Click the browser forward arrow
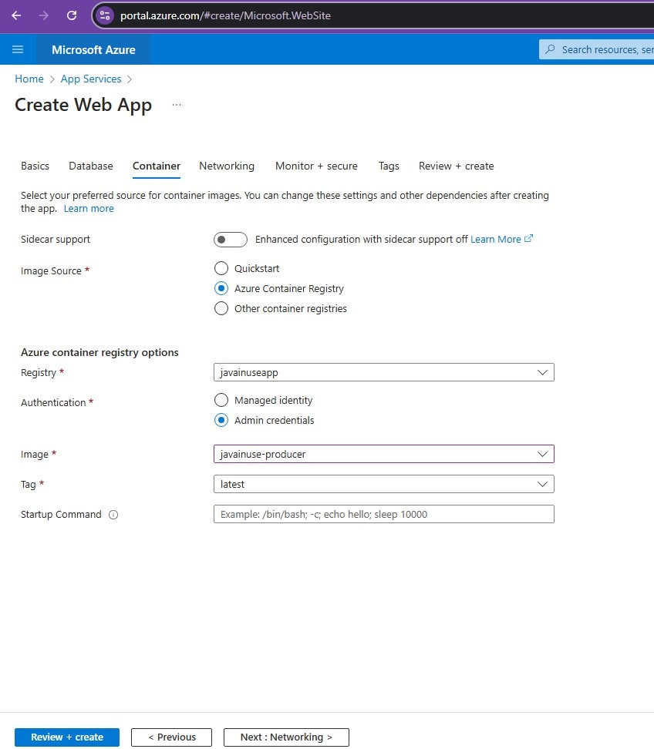654x749 pixels. [x=44, y=15]
